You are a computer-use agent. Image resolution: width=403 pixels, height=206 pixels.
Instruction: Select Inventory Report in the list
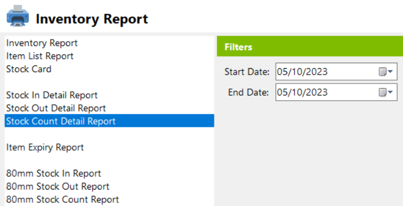click(x=42, y=43)
